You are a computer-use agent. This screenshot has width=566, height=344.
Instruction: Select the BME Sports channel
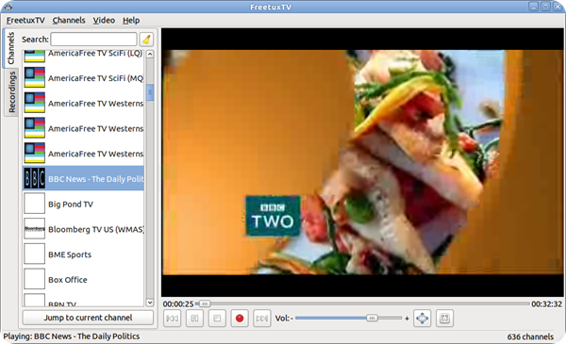pyautogui.click(x=83, y=254)
